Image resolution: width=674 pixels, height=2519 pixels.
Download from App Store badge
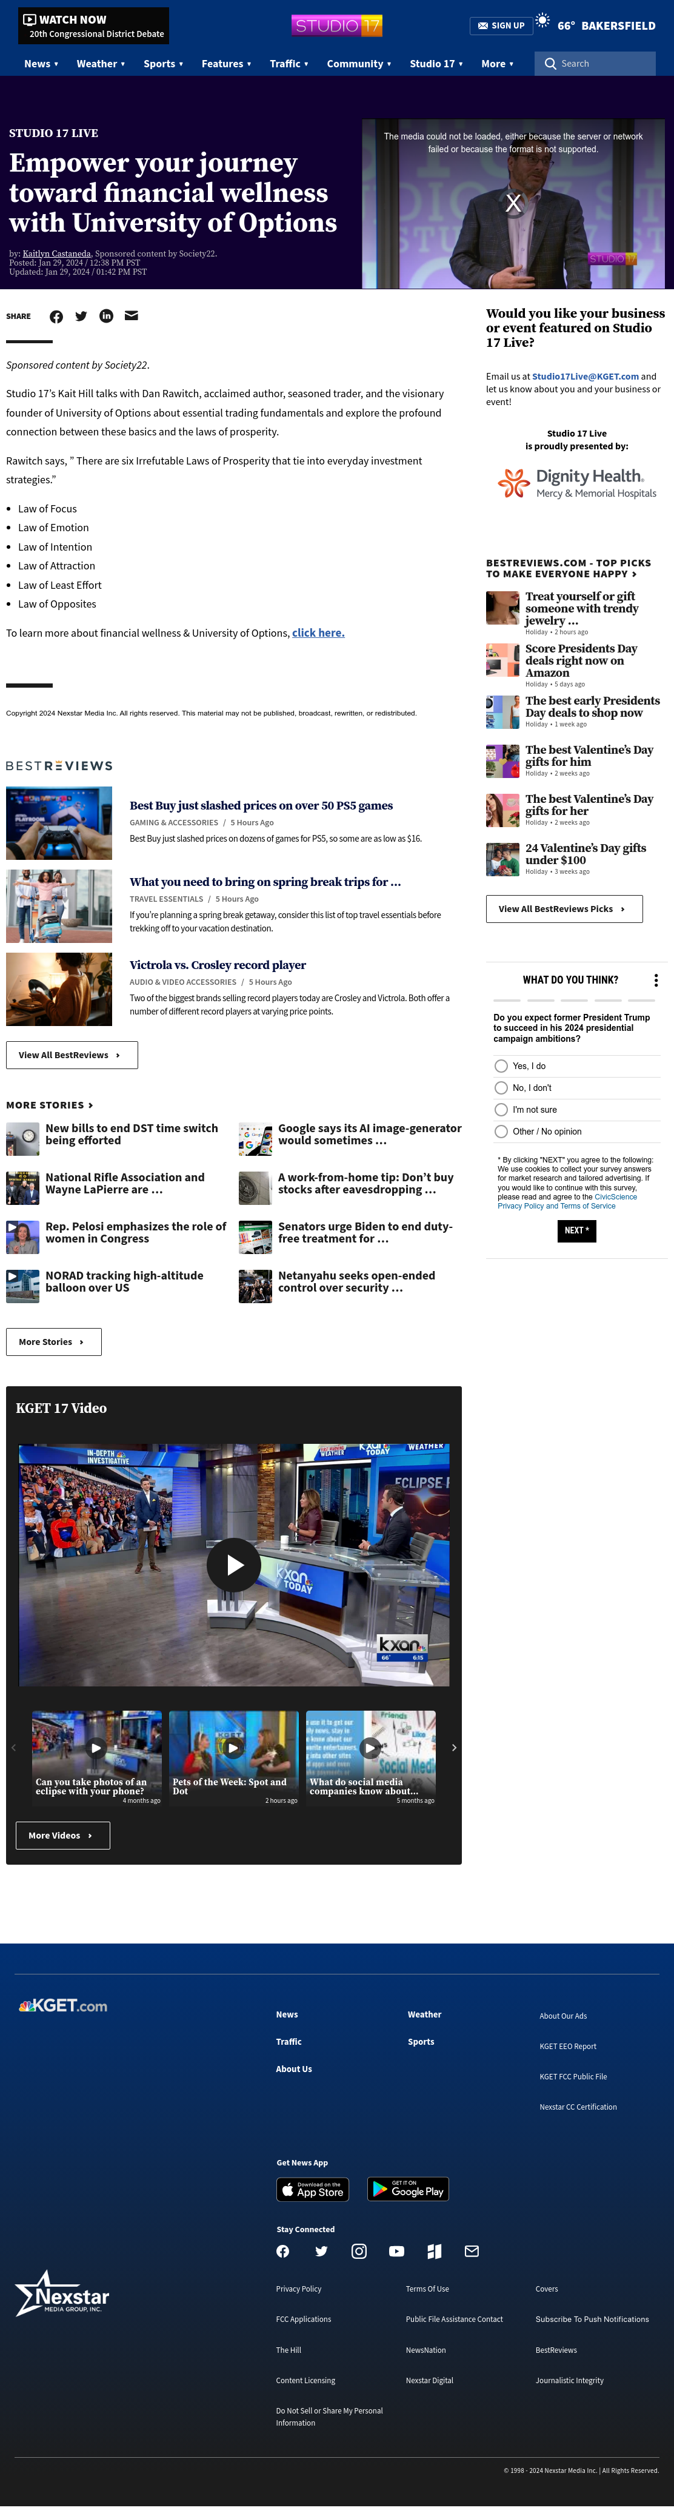pyautogui.click(x=313, y=2190)
